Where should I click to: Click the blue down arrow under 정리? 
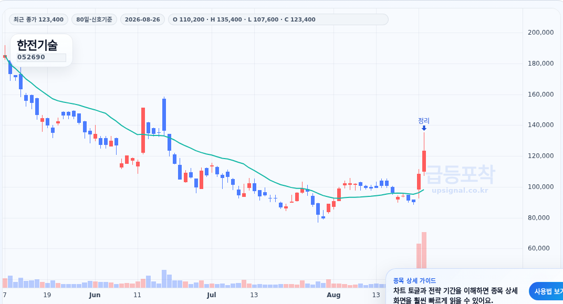click(424, 128)
